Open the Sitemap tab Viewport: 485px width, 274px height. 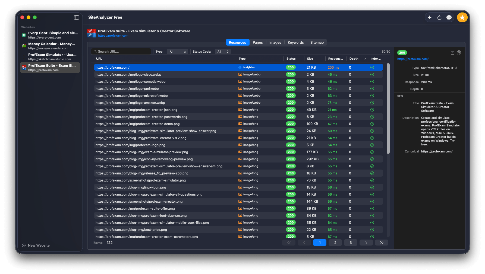[317, 42]
